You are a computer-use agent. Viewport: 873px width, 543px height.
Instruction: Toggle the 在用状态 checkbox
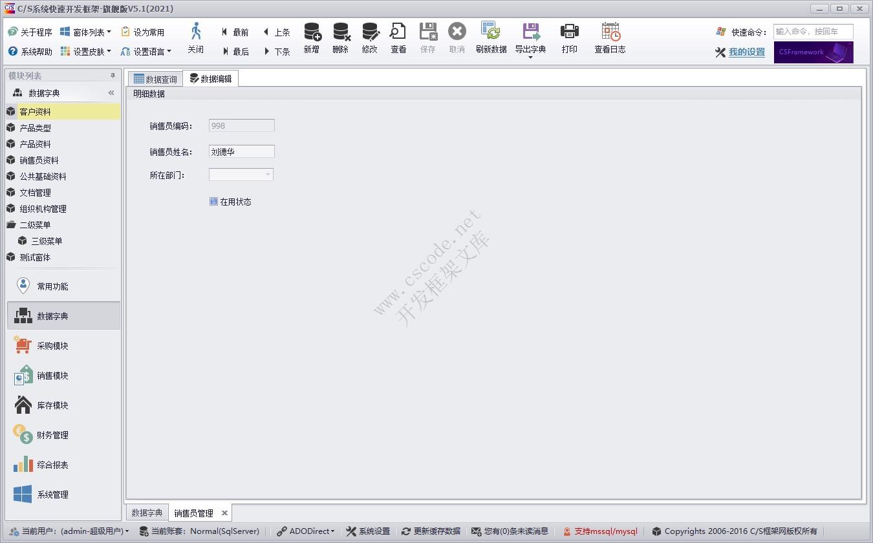click(x=213, y=201)
